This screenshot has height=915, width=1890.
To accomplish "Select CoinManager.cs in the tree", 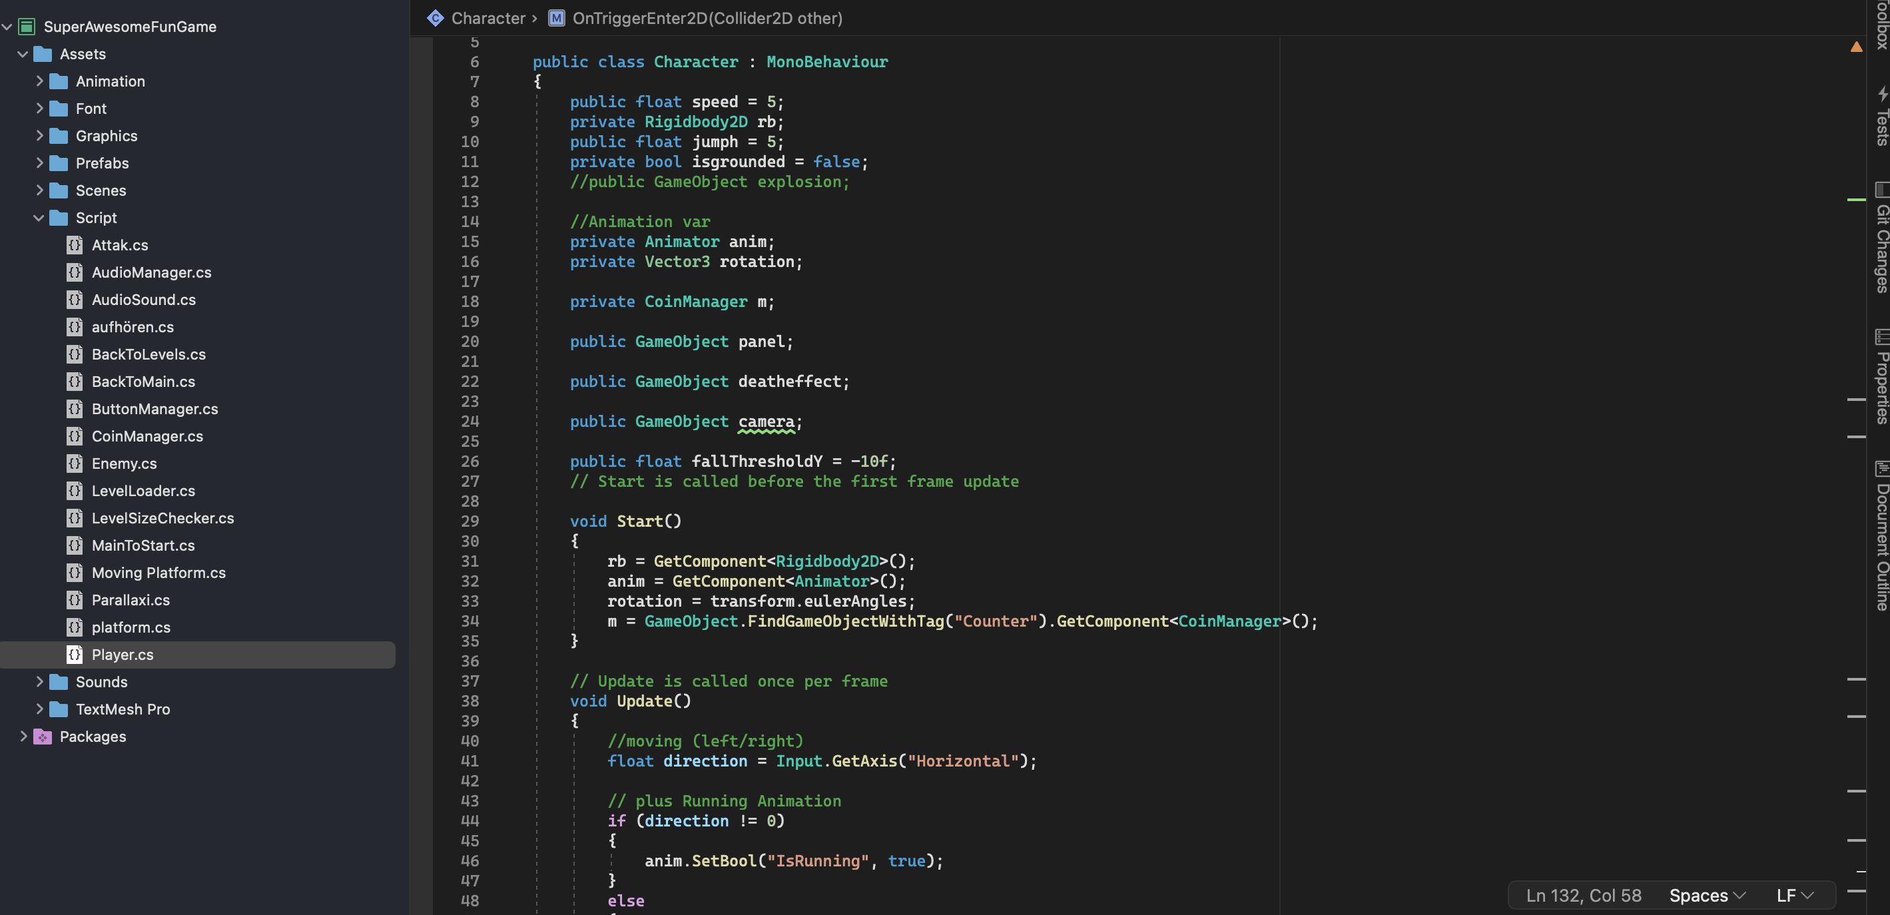I will 147,436.
